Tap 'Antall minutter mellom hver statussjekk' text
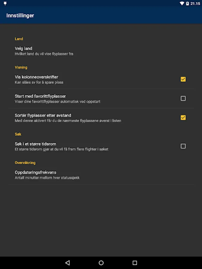 47,178
